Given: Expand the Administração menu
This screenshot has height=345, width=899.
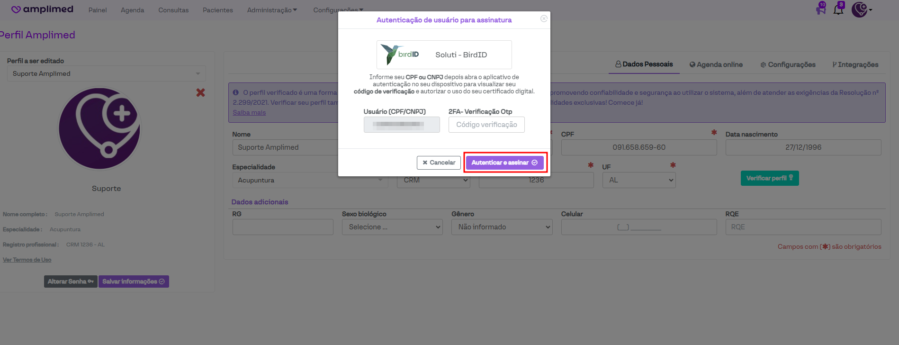Looking at the screenshot, I should tap(272, 10).
